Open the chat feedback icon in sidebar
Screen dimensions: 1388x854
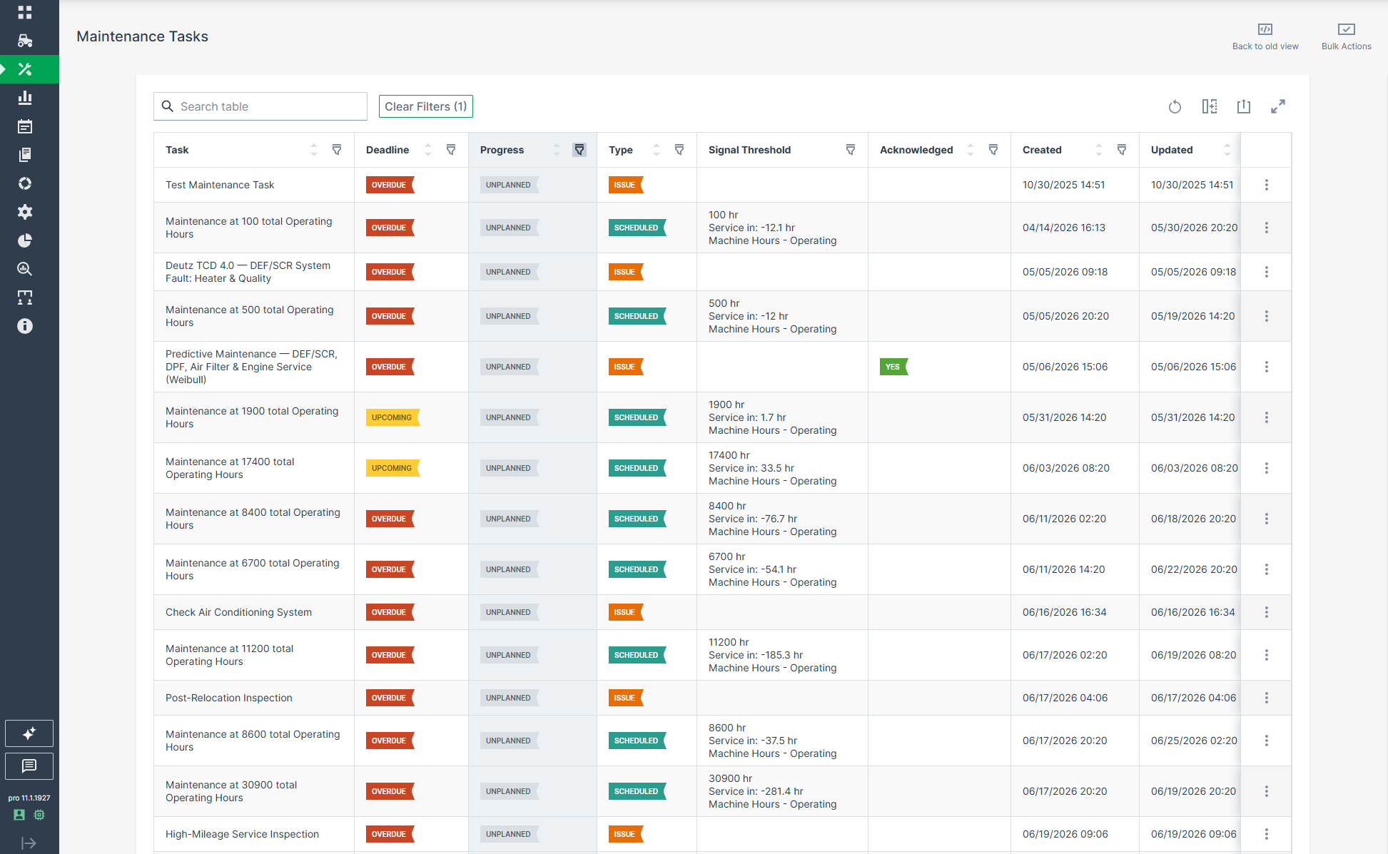[29, 766]
